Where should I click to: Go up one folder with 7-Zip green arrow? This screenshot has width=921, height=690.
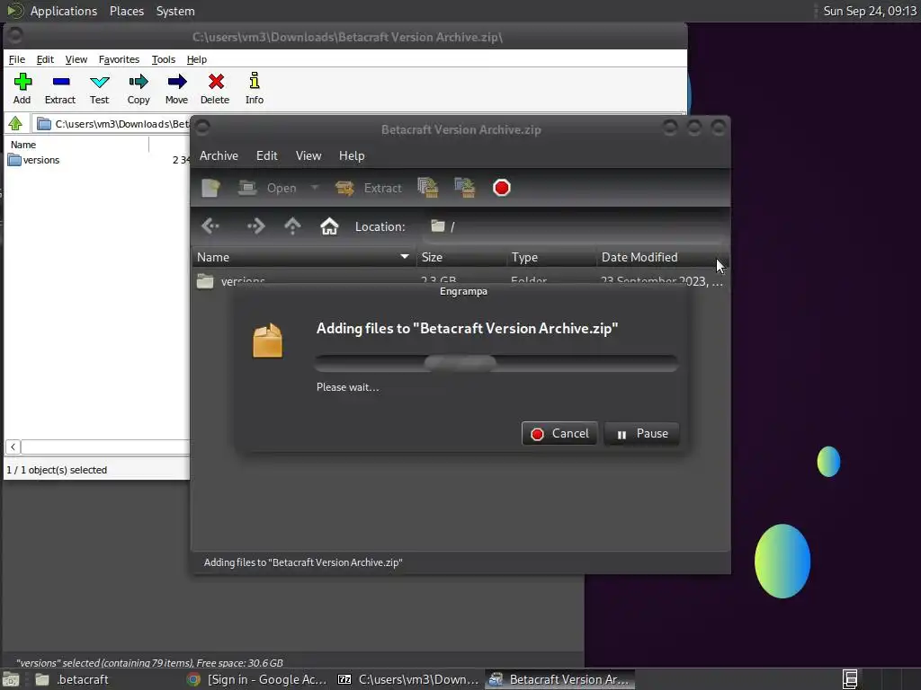(15, 124)
